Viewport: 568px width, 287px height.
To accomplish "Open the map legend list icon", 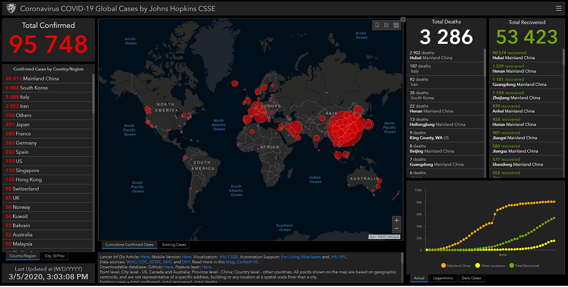I will click(386, 25).
